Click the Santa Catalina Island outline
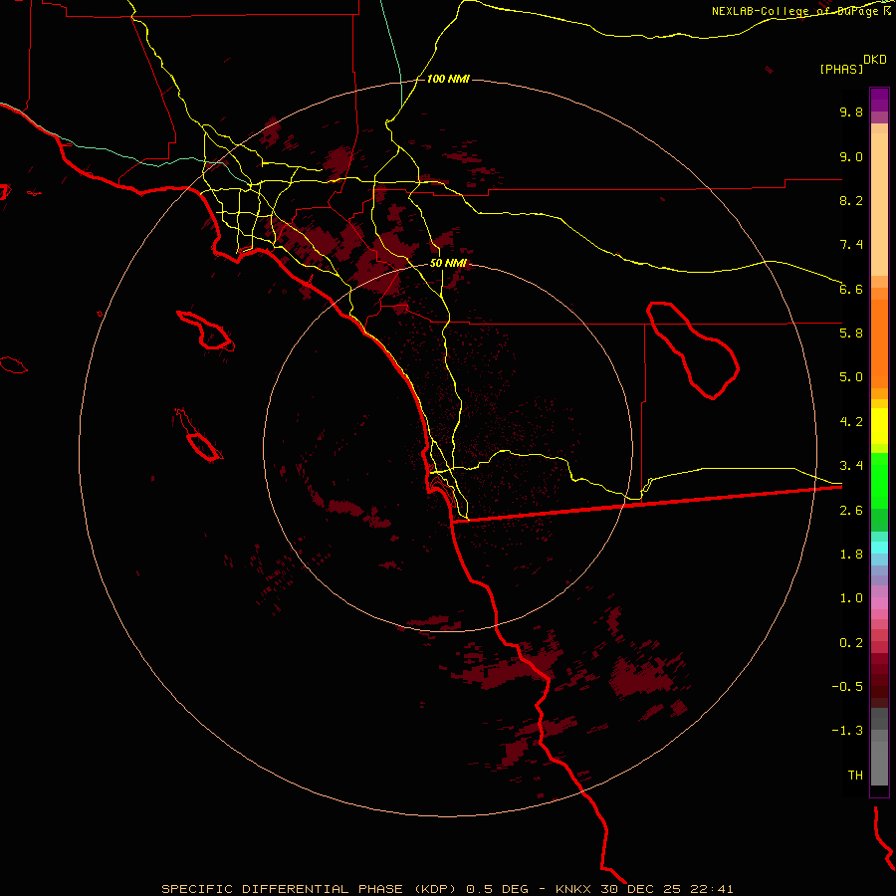Viewport: 896px width, 896px height. pos(206,331)
